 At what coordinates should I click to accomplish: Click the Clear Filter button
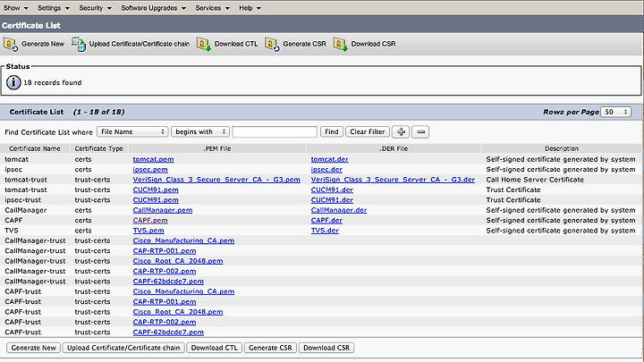click(368, 131)
